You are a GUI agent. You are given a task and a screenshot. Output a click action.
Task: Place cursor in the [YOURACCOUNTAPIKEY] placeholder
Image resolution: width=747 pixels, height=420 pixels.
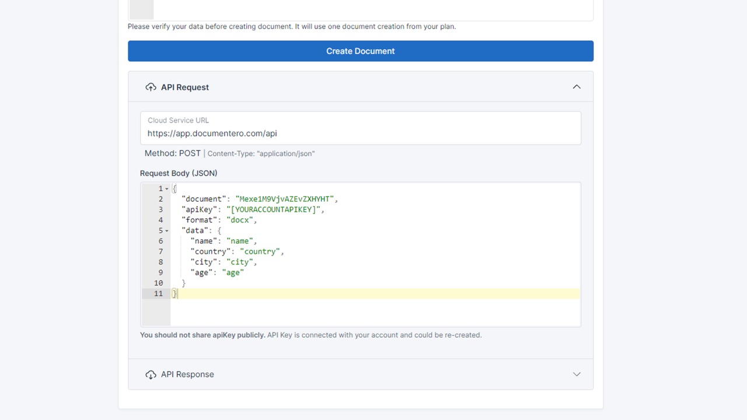(273, 209)
